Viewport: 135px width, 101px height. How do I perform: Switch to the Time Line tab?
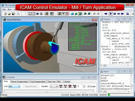(51, 82)
